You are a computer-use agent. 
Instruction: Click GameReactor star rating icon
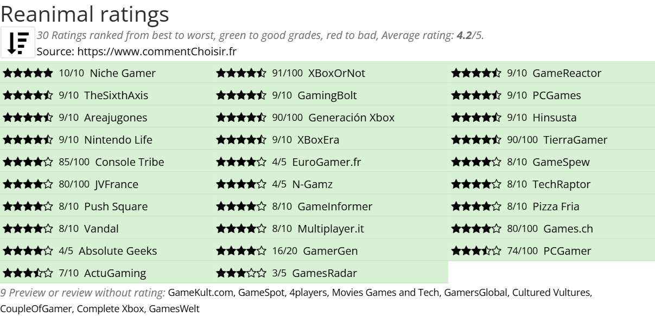[476, 73]
